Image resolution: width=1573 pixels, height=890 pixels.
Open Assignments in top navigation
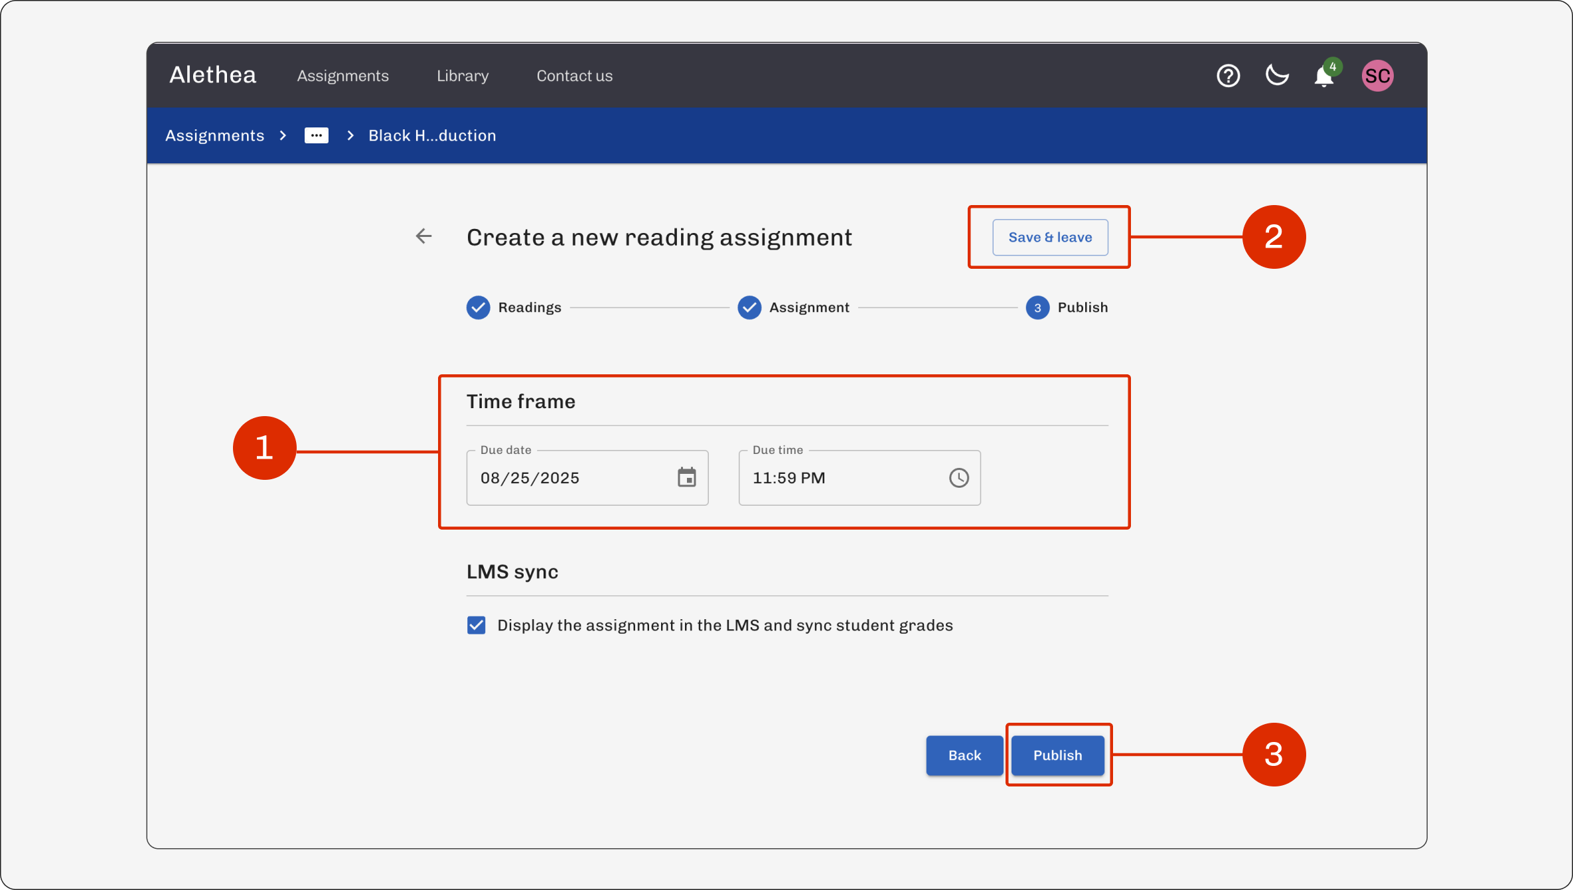[x=342, y=76]
